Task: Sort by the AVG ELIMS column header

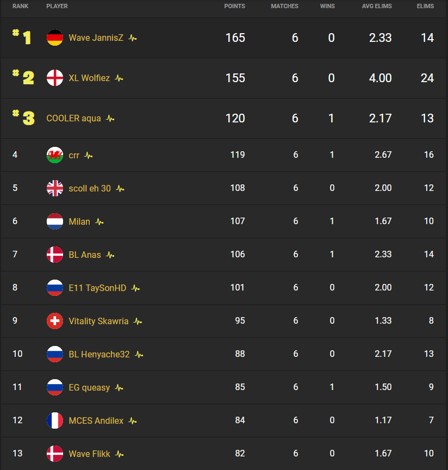Action: (377, 7)
